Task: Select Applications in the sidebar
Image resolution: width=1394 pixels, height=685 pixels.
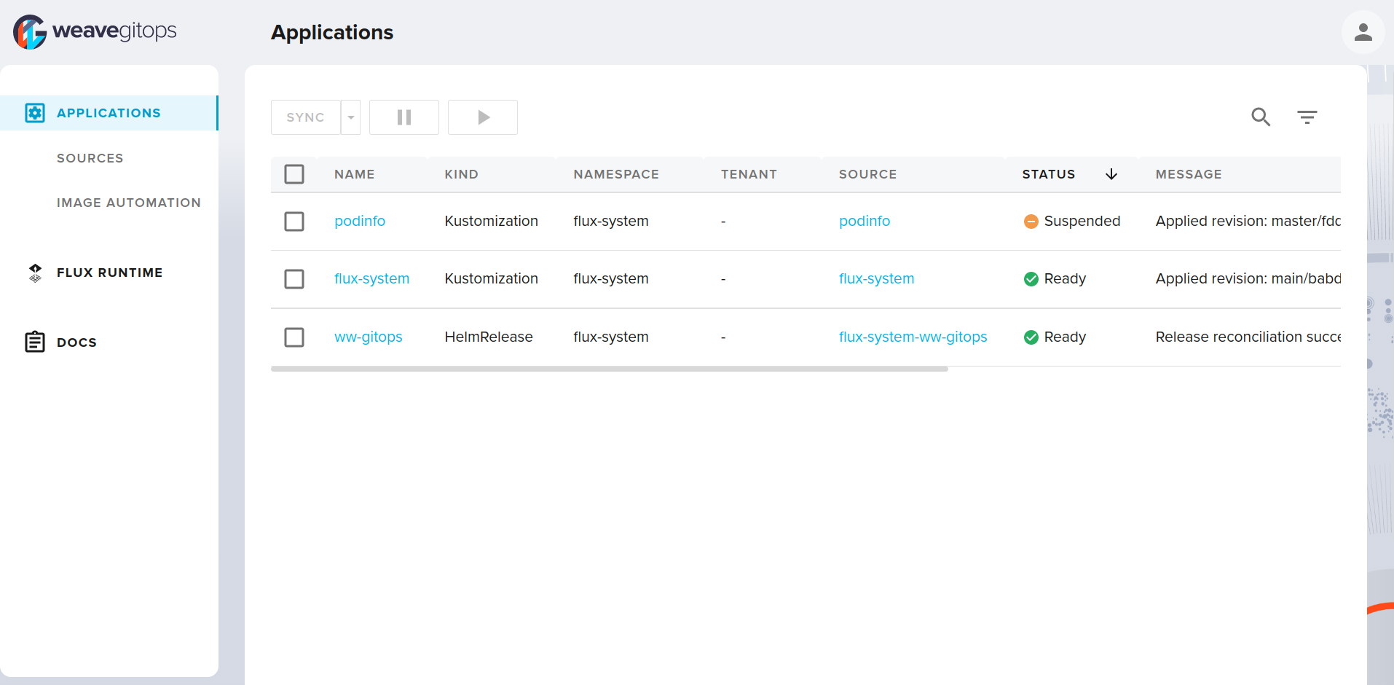Action: pos(109,113)
